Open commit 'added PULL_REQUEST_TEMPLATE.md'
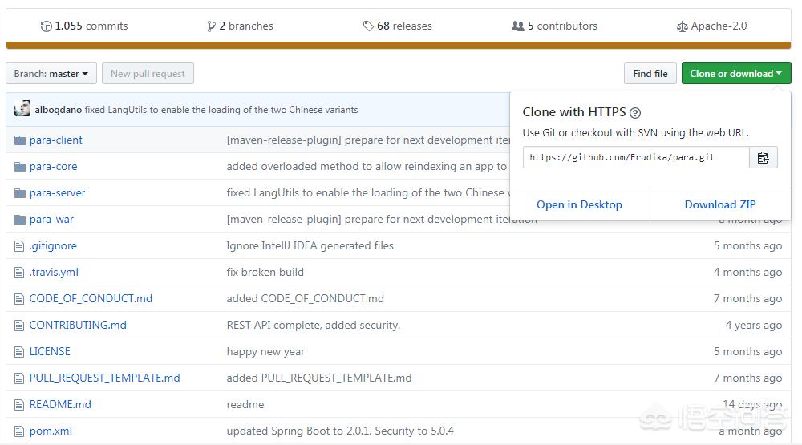 tap(318, 378)
